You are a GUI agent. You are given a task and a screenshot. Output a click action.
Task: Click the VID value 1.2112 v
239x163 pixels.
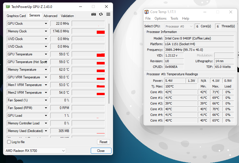174,55
